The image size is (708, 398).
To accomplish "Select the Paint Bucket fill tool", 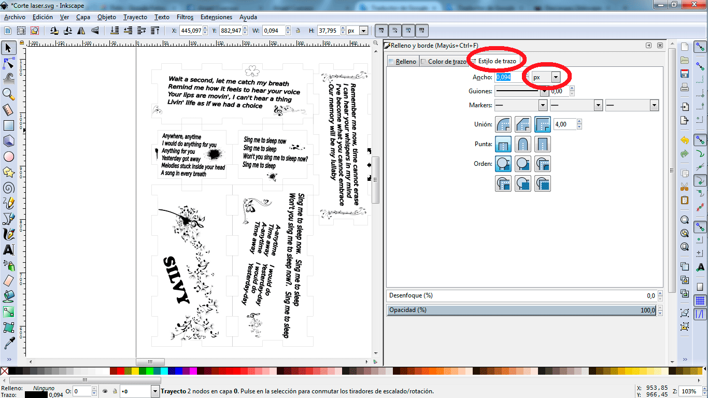I will point(8,296).
